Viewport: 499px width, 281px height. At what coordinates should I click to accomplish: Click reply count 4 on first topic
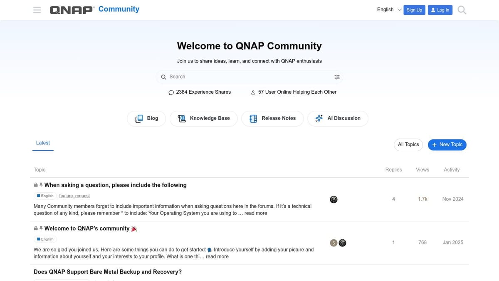393,199
